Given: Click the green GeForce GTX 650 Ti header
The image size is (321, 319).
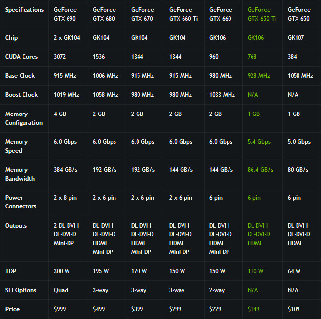Looking at the screenshot, I should pyautogui.click(x=262, y=14).
